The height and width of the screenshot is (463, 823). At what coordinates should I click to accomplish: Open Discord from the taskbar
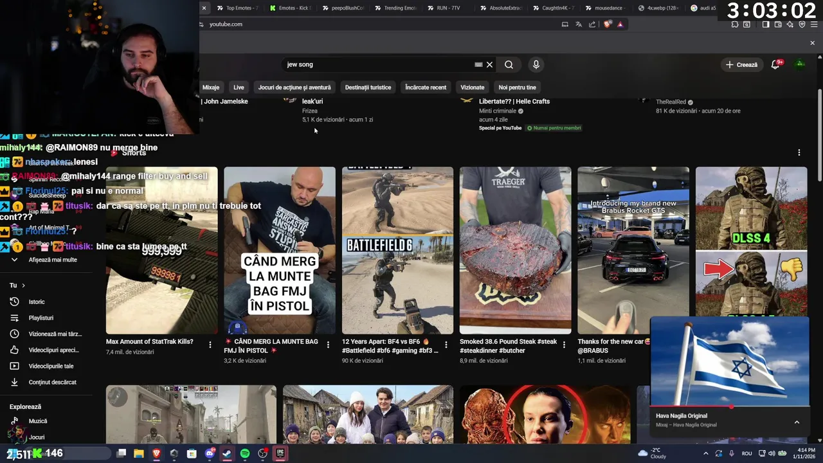coord(210,453)
